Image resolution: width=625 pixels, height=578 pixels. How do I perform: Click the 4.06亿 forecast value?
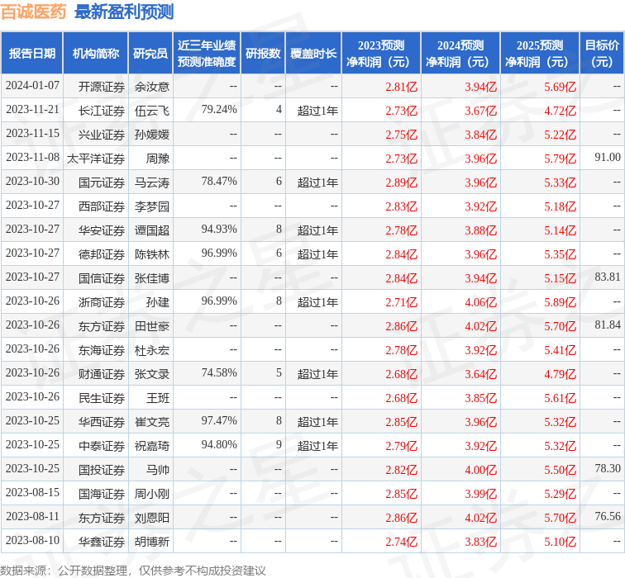(x=480, y=302)
